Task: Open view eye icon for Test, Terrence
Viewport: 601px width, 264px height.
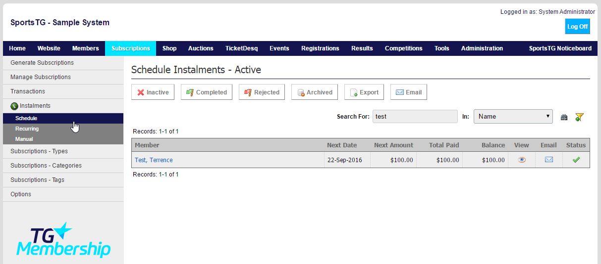Action: tap(521, 160)
